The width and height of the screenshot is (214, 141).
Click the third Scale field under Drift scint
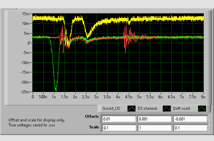tap(190, 128)
